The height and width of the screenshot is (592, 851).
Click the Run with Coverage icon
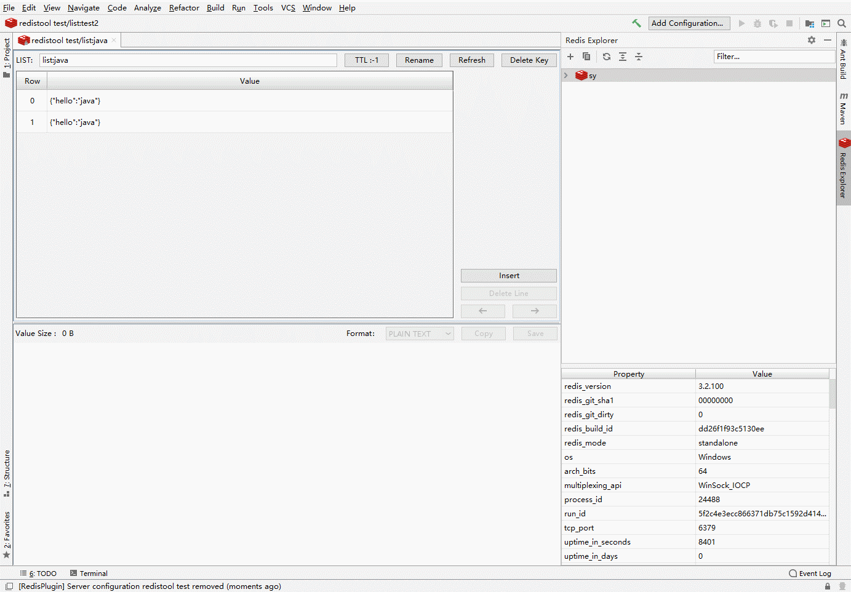click(x=773, y=23)
